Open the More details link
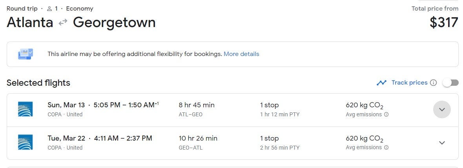 (241, 54)
